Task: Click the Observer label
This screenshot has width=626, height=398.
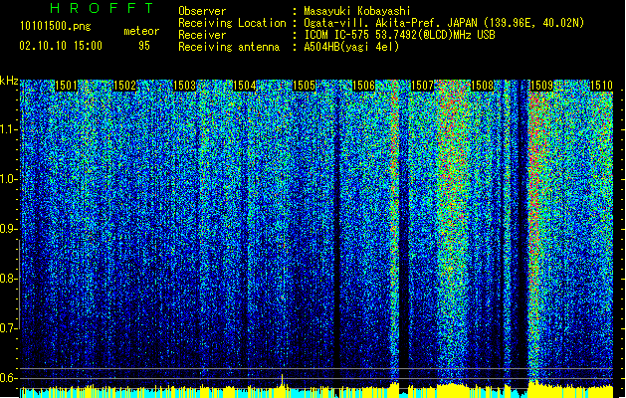Action: 202,11
